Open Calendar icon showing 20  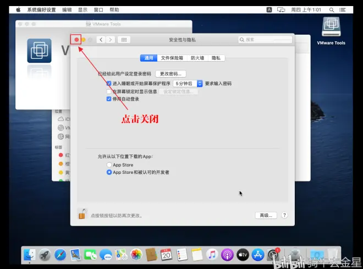[x=166, y=255]
